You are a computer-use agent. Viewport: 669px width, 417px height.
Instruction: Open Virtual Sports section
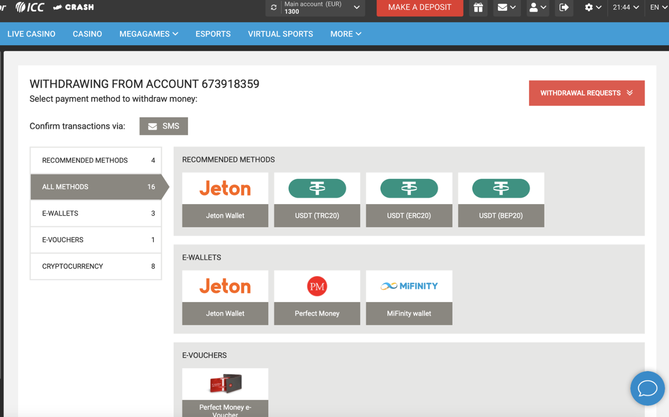point(281,34)
